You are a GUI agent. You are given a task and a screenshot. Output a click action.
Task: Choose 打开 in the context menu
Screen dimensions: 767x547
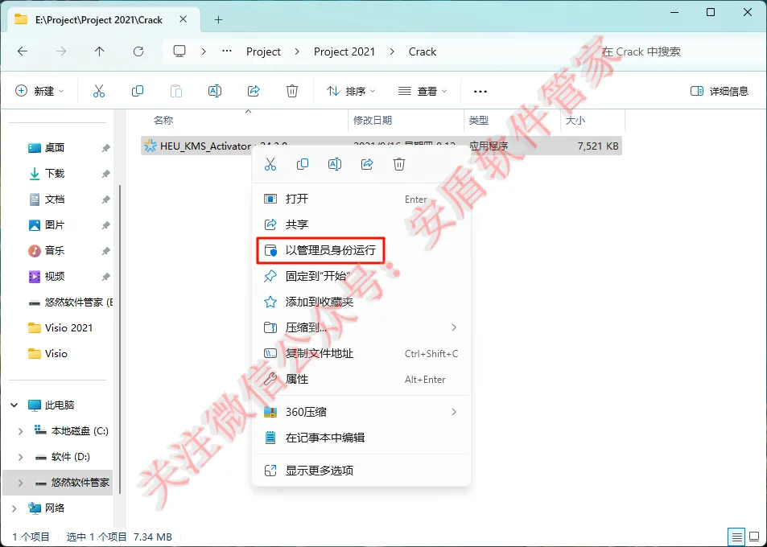[x=361, y=199]
